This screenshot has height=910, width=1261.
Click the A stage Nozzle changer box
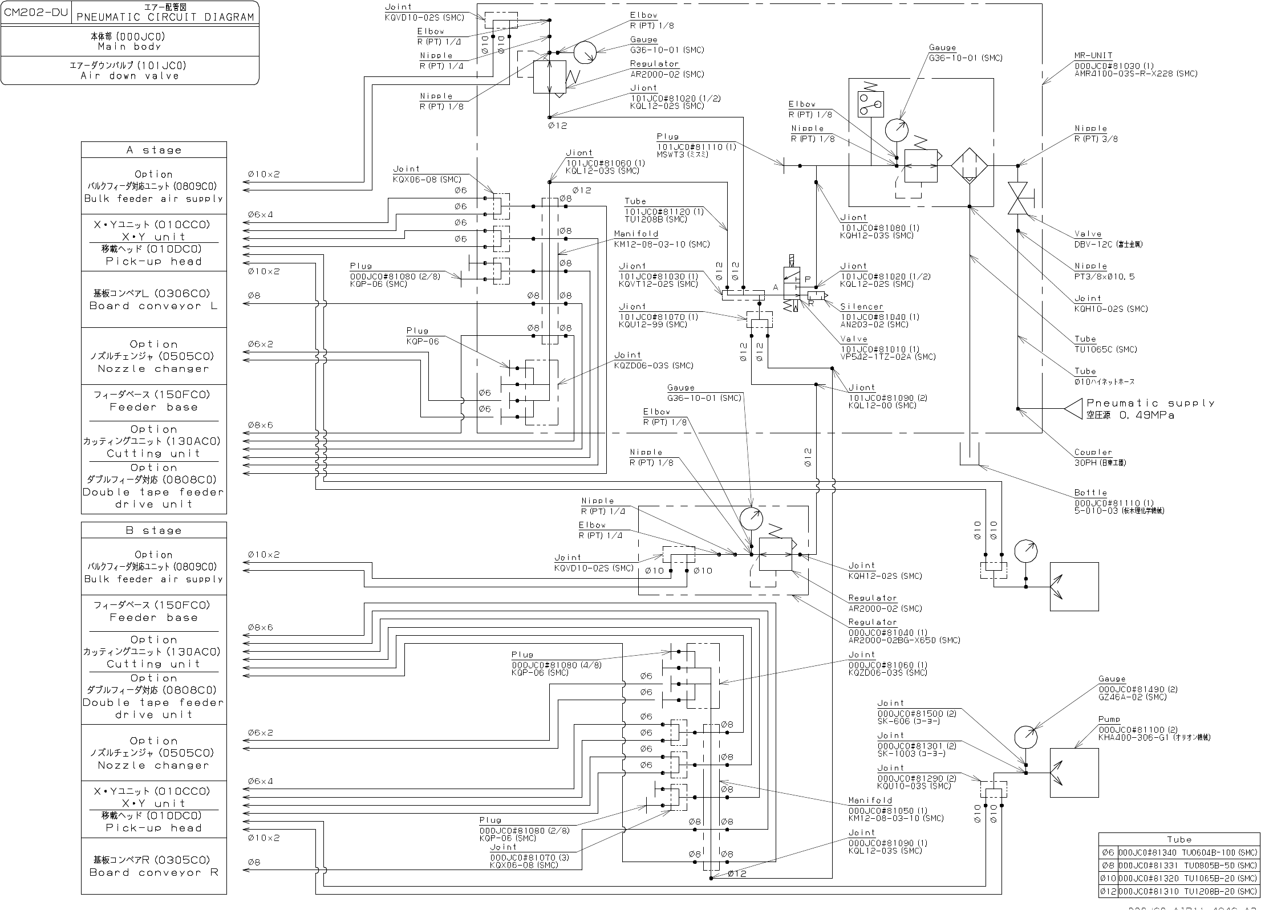click(x=154, y=356)
